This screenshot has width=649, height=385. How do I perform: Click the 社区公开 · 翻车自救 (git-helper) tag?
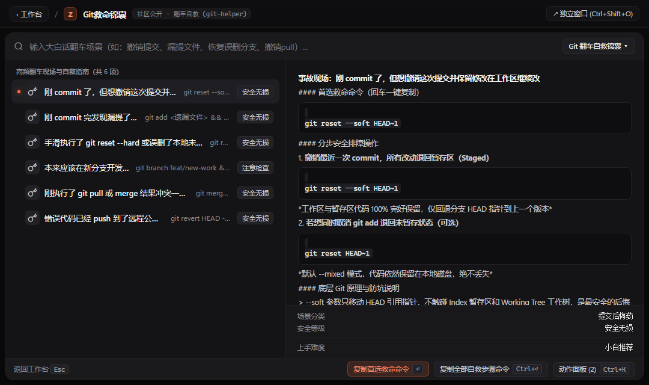click(192, 14)
